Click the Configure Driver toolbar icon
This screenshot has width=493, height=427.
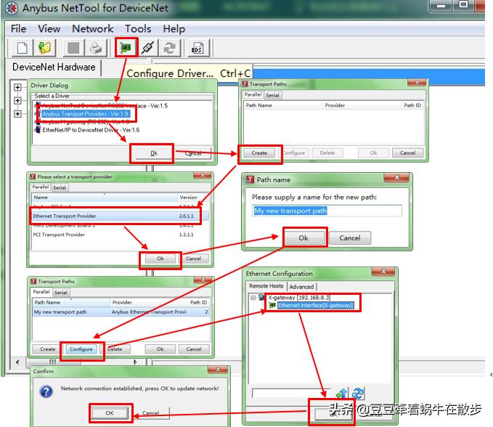(x=127, y=49)
